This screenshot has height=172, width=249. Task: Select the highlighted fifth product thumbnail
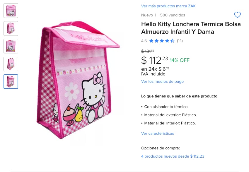pos(11,82)
